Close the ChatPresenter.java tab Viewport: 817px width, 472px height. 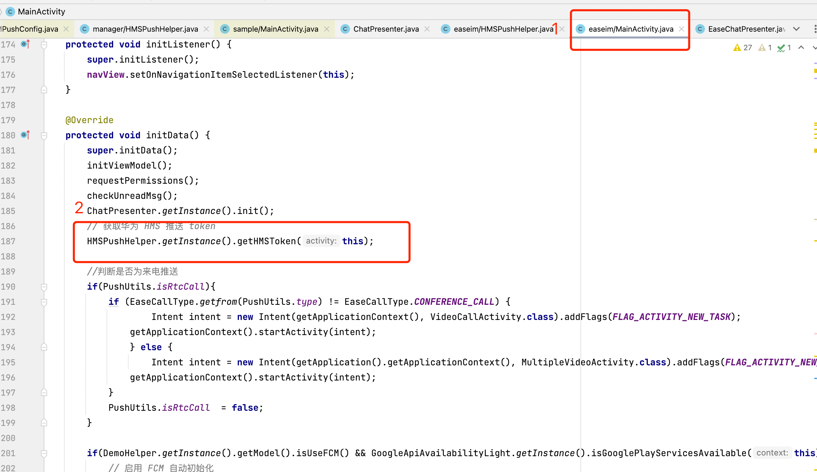click(427, 29)
